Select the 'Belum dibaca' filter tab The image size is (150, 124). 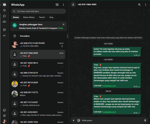29,17
